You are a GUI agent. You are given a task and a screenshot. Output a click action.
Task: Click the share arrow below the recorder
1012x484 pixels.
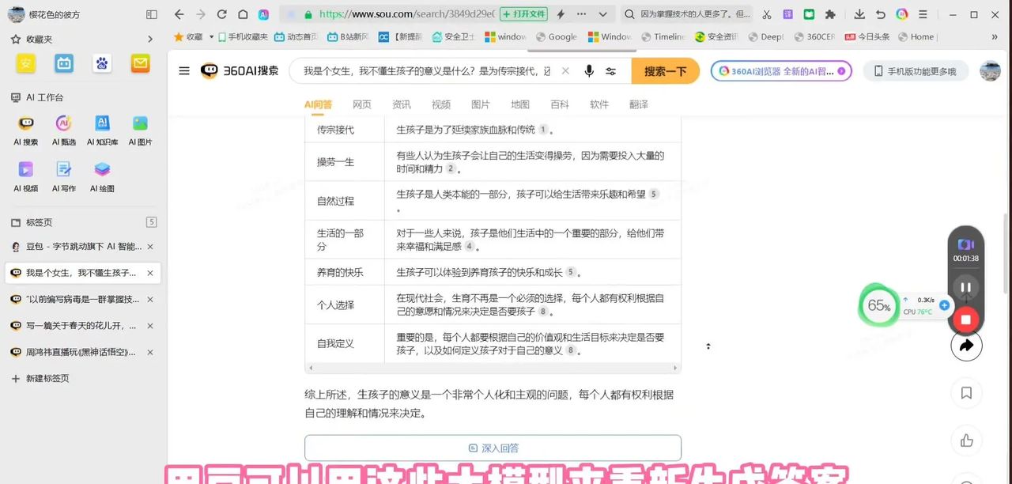tap(966, 346)
